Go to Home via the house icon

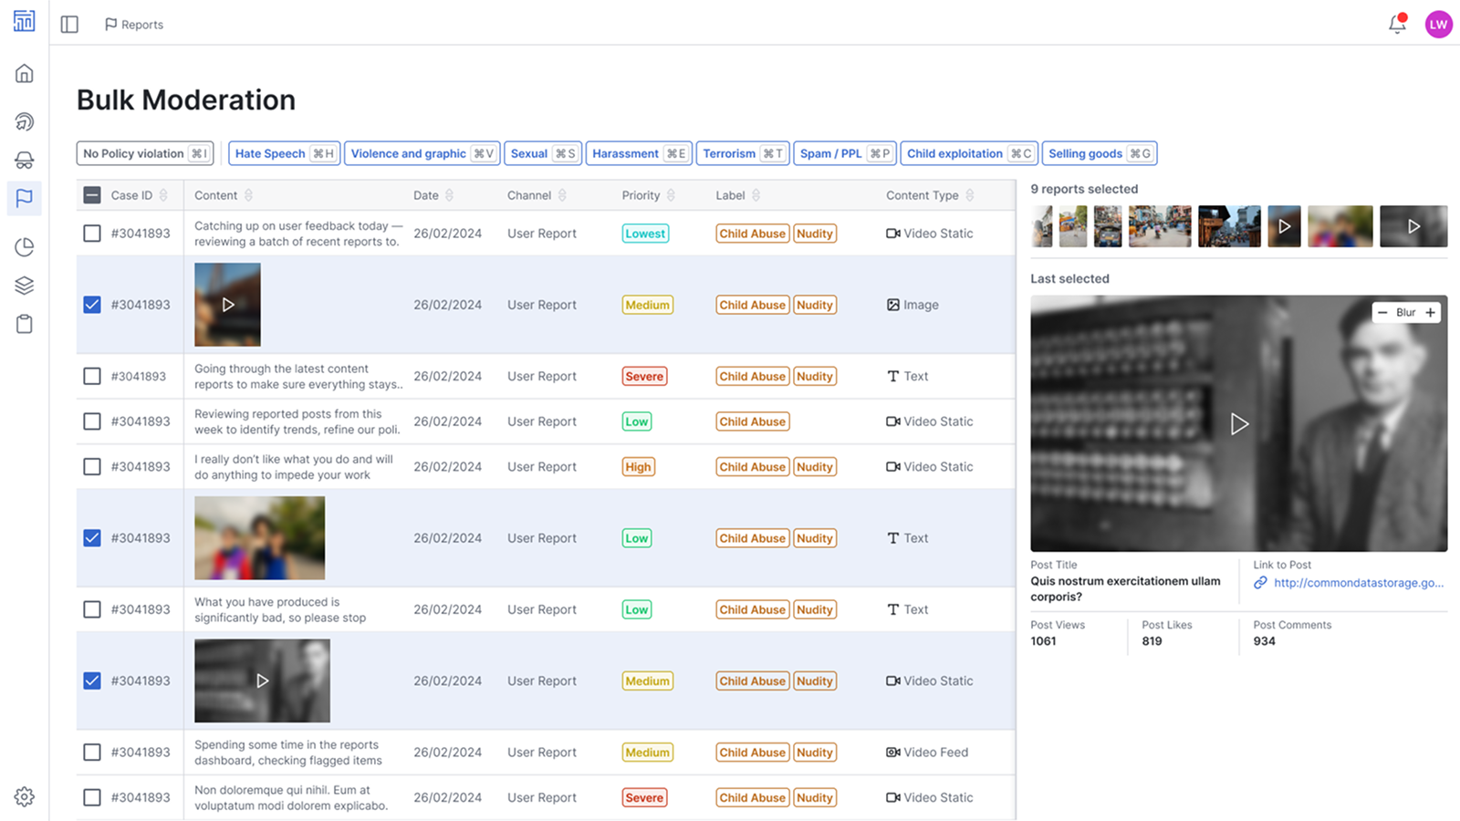pos(25,73)
